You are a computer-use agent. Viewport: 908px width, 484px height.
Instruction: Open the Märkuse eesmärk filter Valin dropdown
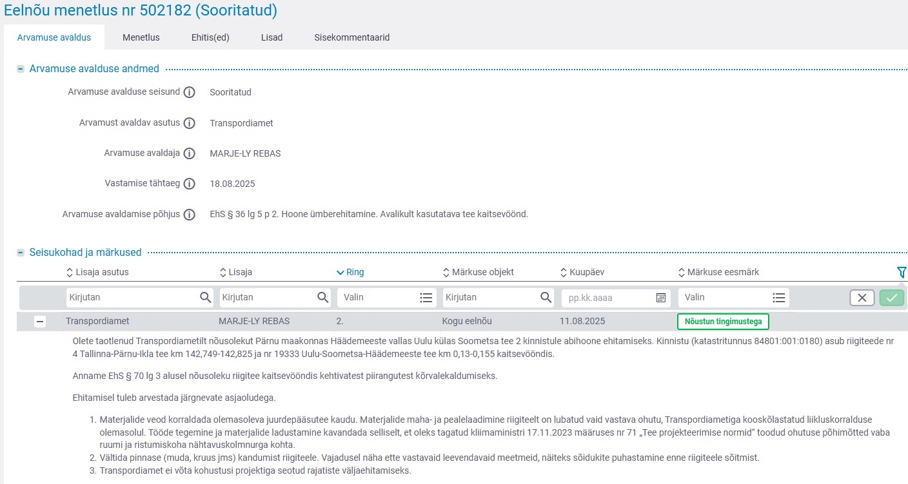tap(733, 298)
